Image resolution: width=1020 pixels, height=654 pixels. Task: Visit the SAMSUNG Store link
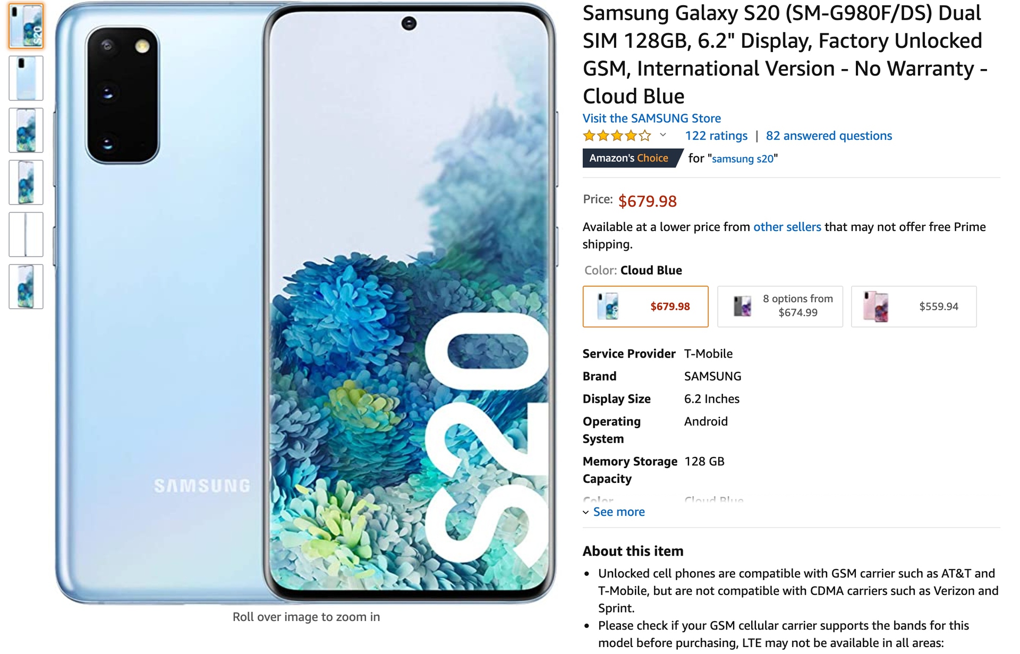(652, 118)
